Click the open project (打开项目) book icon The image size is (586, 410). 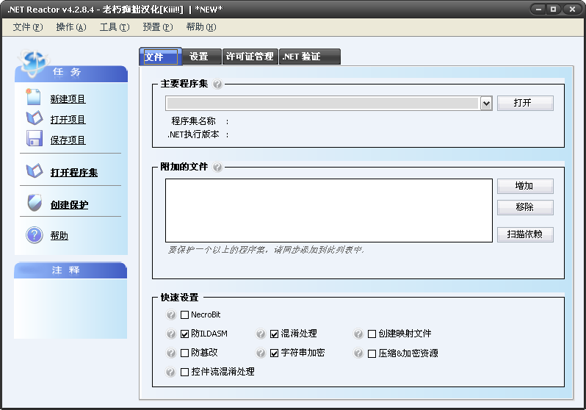pos(35,118)
